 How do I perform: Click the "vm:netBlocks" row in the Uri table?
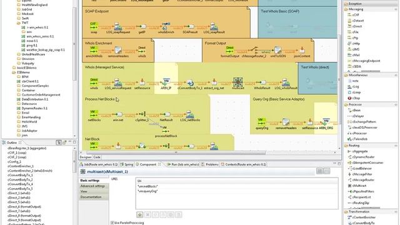click(x=237, y=186)
